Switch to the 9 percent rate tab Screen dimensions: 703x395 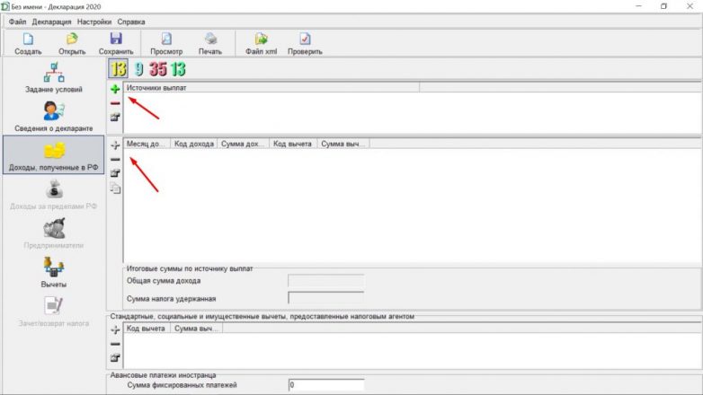(x=138, y=68)
